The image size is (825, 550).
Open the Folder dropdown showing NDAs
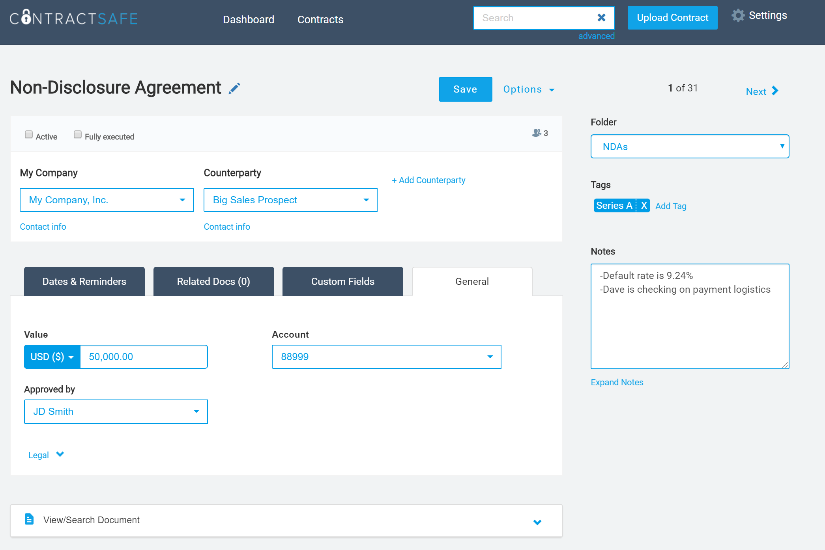690,146
